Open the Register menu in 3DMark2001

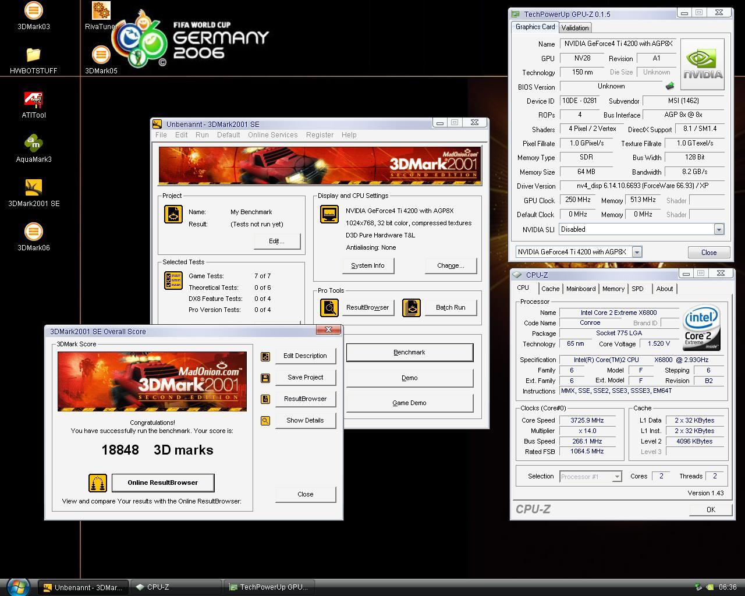tap(320, 135)
